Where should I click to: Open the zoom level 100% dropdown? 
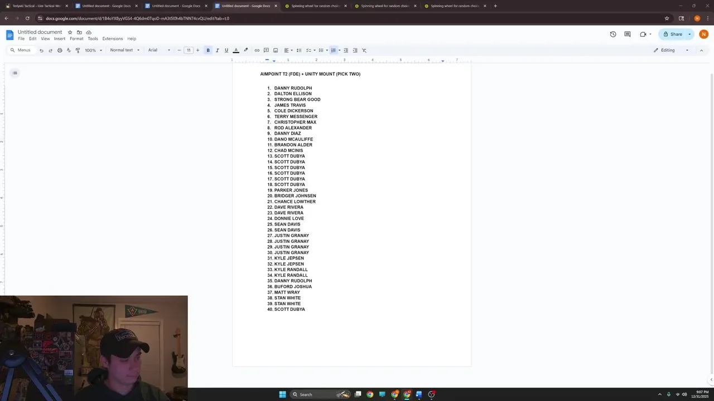tap(93, 50)
